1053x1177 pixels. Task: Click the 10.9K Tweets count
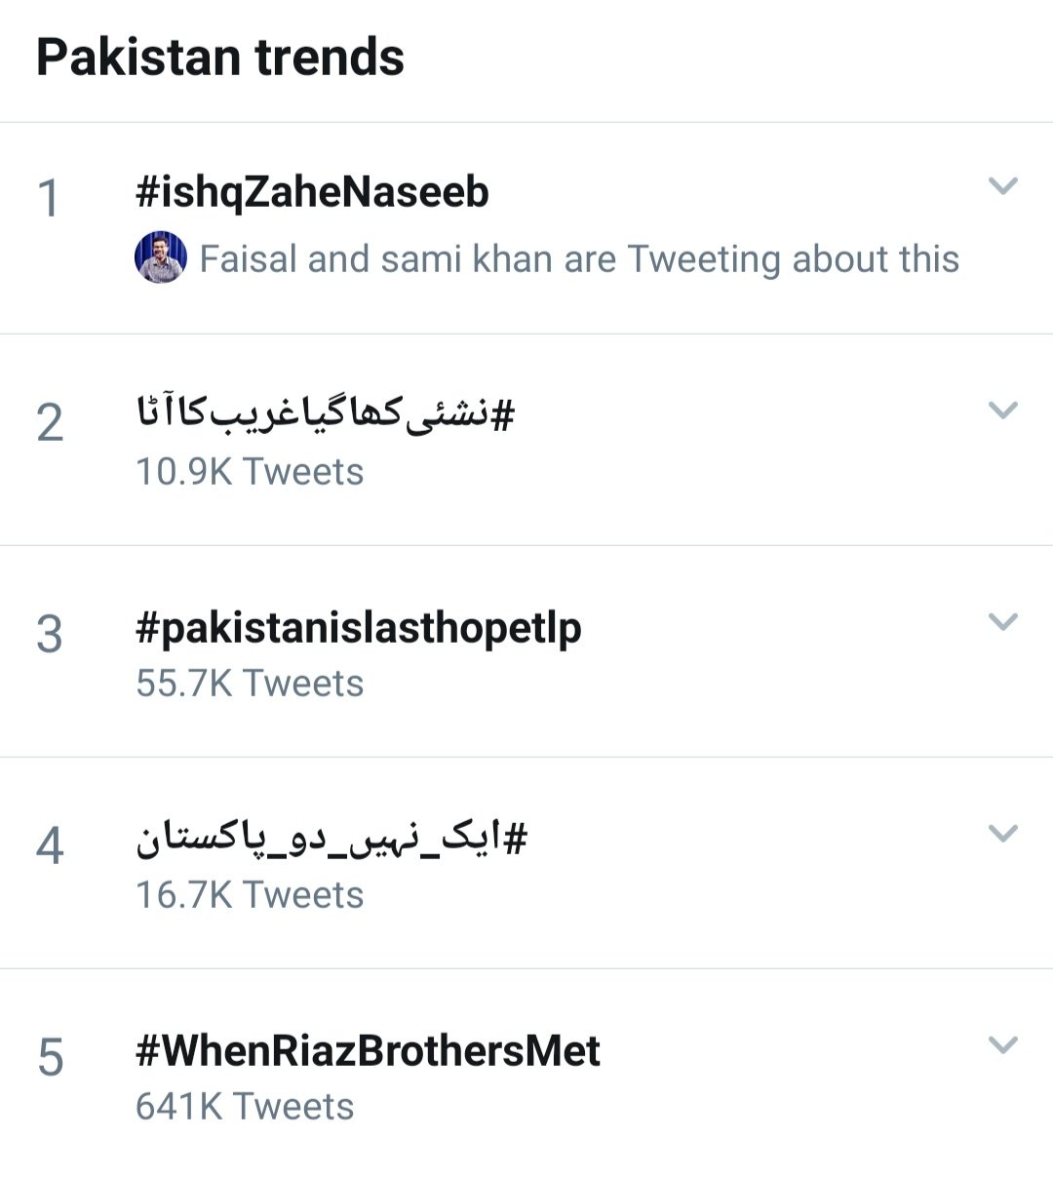click(x=250, y=472)
